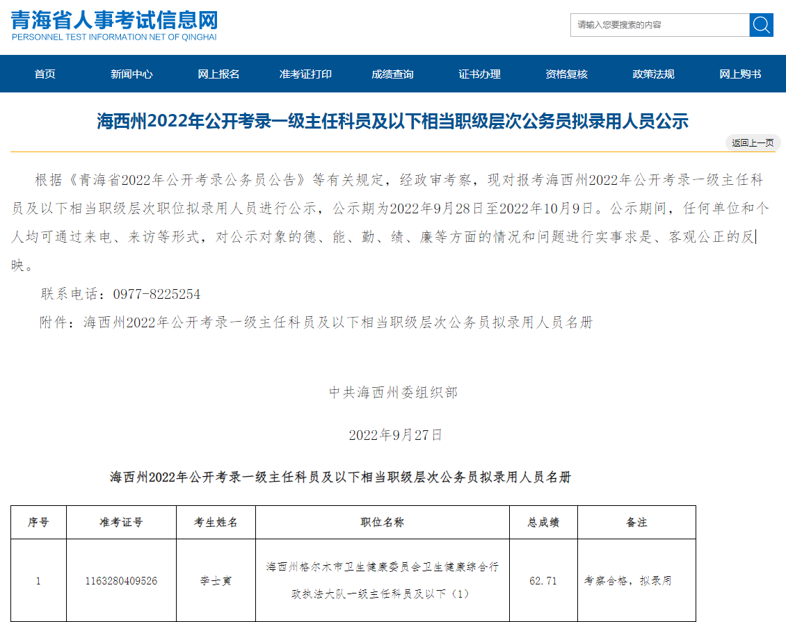Go to 政策法规 section
This screenshot has width=786, height=622.
tap(653, 74)
